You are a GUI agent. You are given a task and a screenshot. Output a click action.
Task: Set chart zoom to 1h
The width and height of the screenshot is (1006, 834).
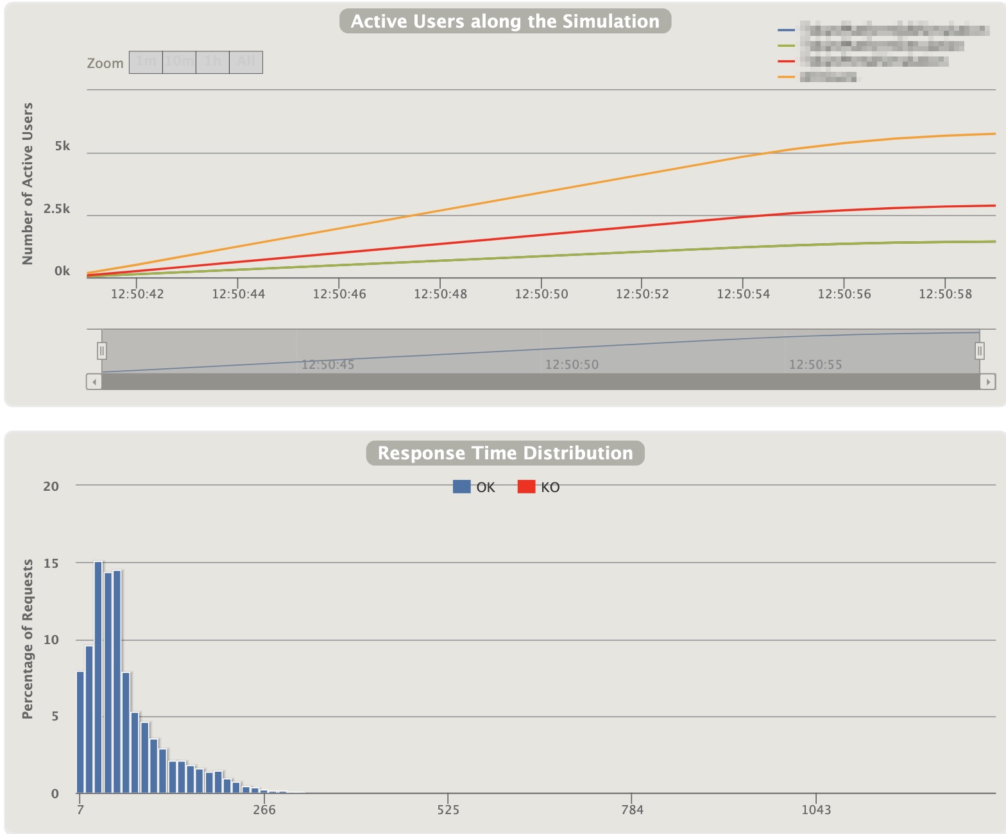pos(212,62)
